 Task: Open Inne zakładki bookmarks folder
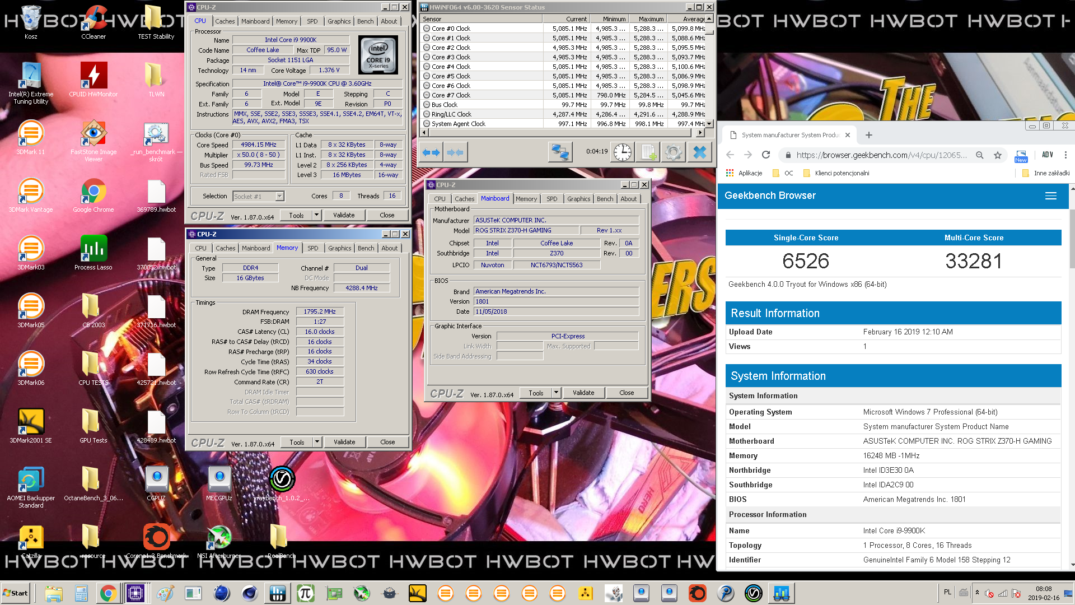1046,173
